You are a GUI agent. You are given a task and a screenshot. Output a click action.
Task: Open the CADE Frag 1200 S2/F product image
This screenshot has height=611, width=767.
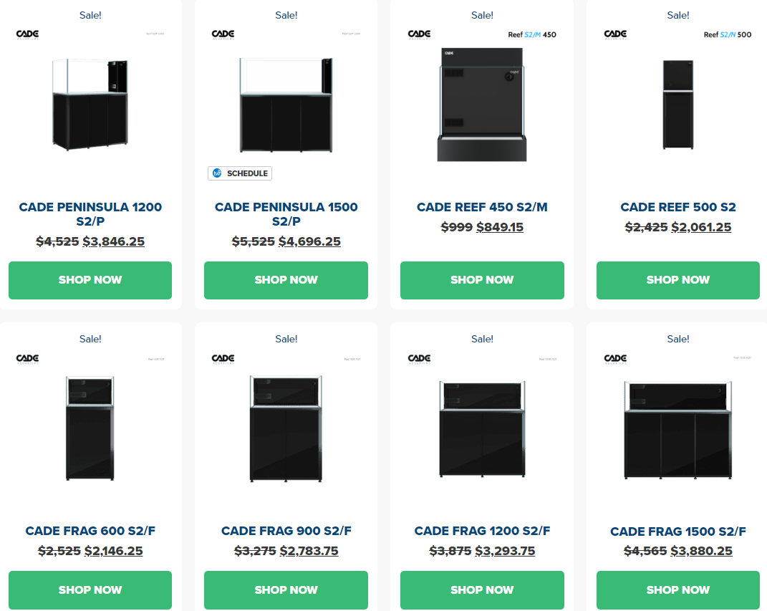coord(482,428)
